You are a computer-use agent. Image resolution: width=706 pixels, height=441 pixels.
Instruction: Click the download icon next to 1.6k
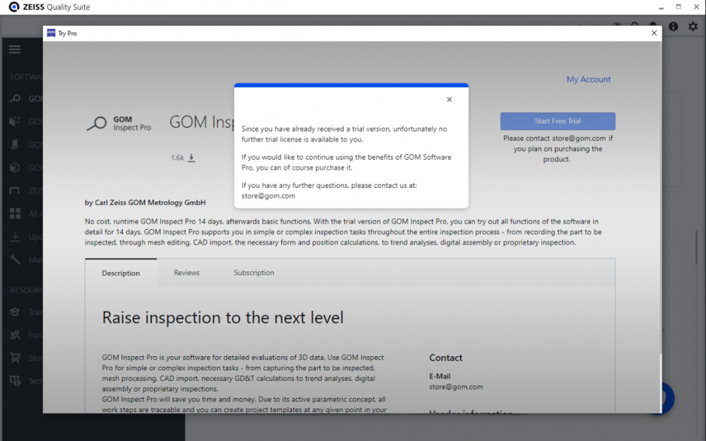pyautogui.click(x=192, y=158)
